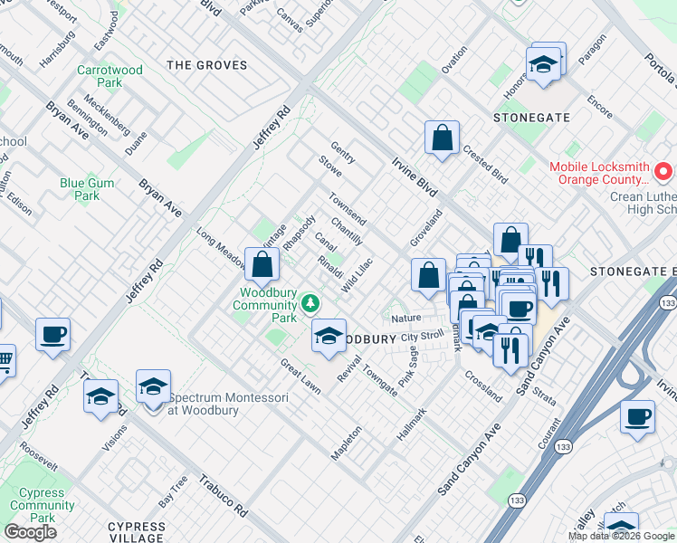Select the restaurant marker nearest Stonegate East label

[x=551, y=285]
